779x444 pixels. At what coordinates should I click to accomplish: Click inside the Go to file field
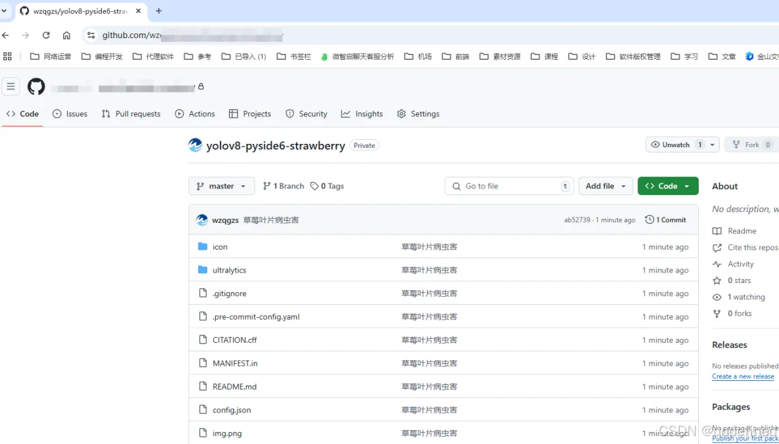pyautogui.click(x=509, y=186)
